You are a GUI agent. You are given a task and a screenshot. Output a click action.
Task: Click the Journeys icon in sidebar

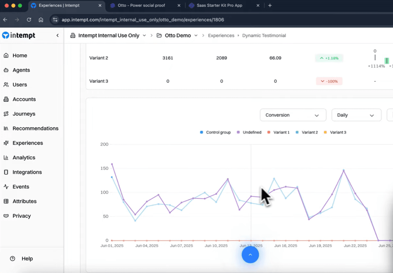tap(6, 114)
